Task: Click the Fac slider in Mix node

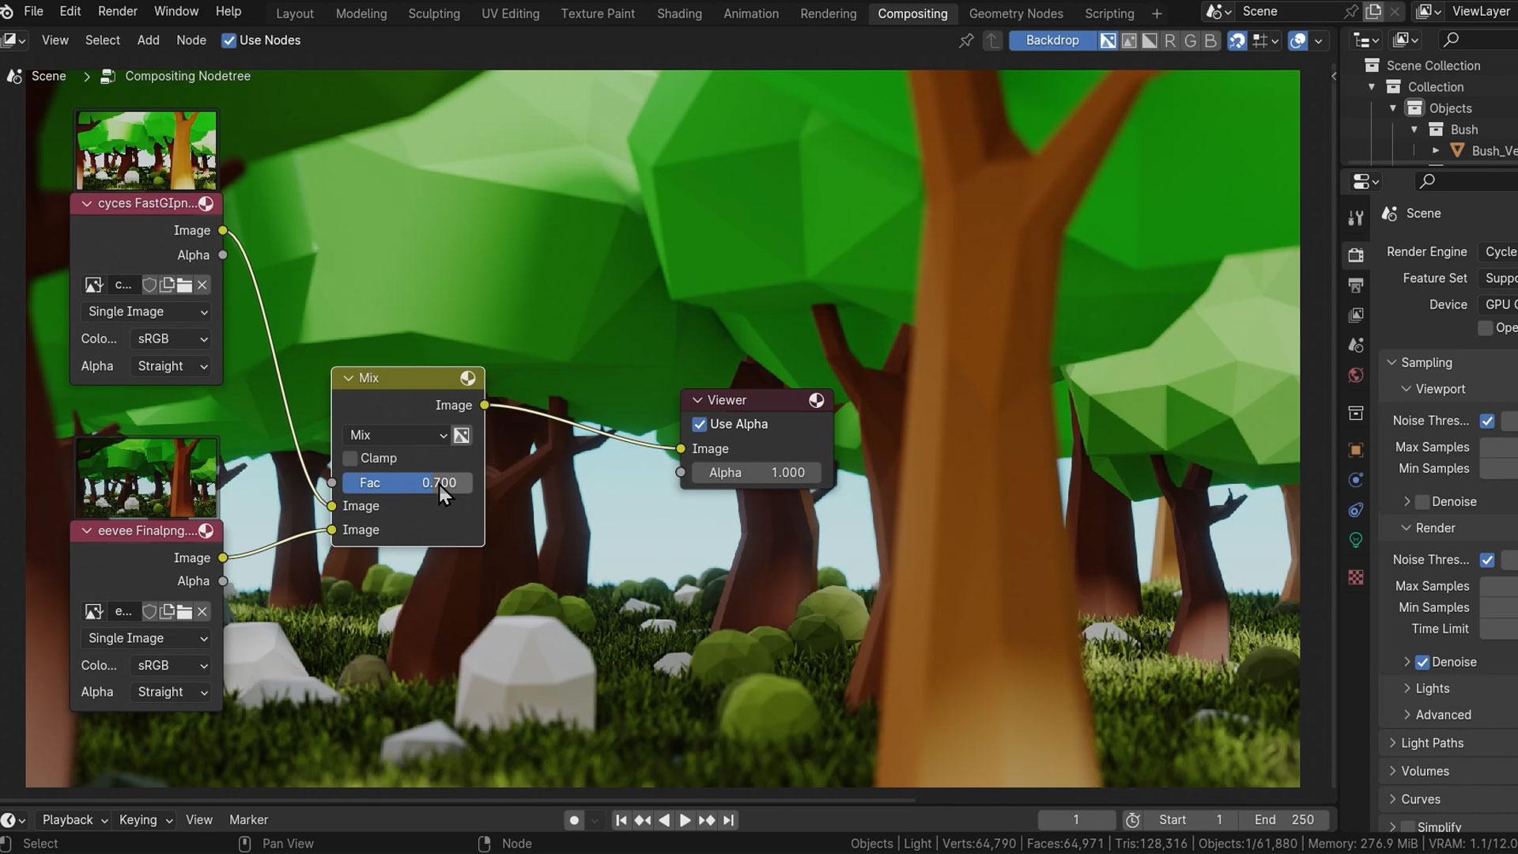Action: point(407,483)
